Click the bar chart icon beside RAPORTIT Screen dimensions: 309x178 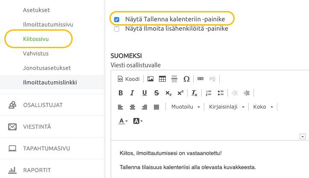[12, 170]
